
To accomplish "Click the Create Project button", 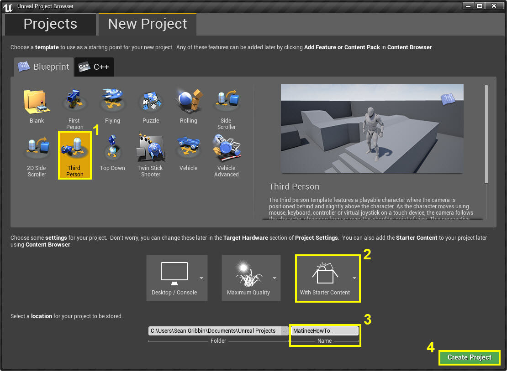I will [470, 357].
